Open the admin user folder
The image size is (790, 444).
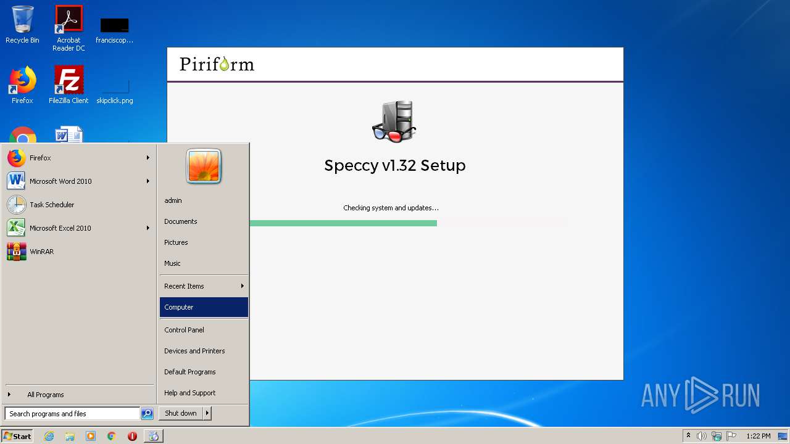[204, 200]
